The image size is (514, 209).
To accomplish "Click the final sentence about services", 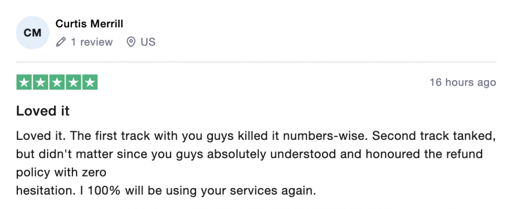I will pos(166,190).
